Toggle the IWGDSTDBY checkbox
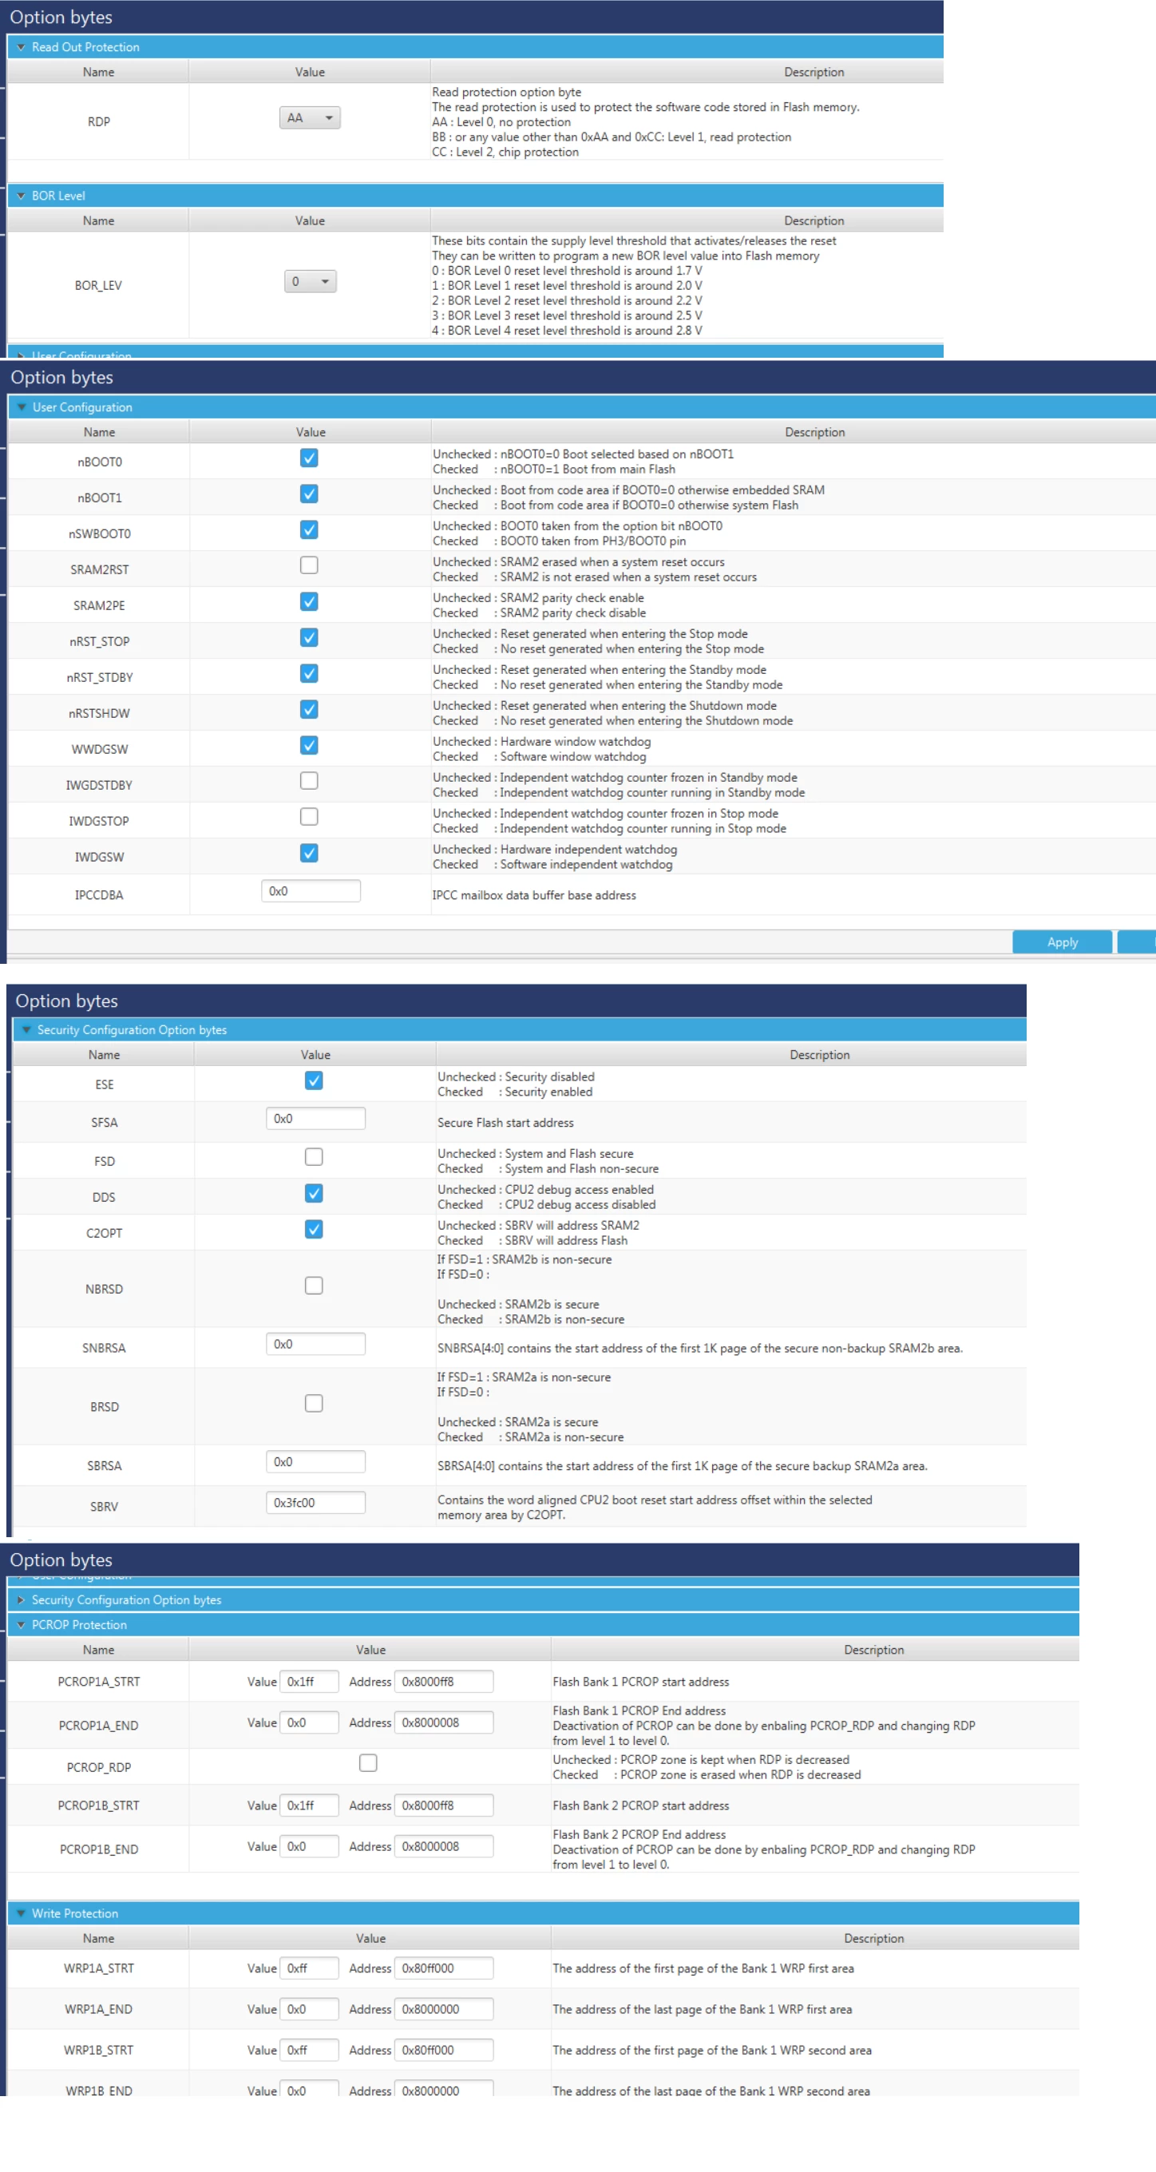 point(310,781)
